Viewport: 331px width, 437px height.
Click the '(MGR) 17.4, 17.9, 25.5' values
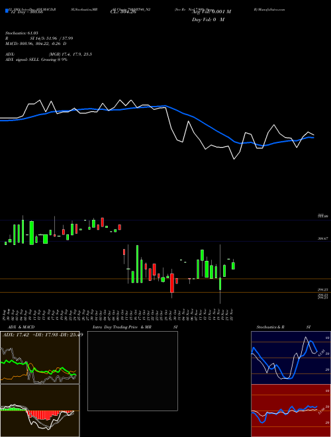point(70,54)
